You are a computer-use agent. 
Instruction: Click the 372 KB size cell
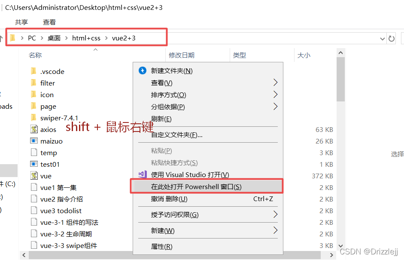coord(322,176)
